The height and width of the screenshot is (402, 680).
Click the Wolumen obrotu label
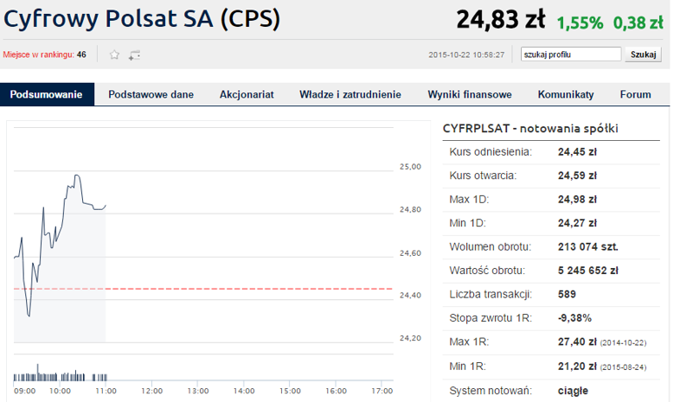click(490, 247)
